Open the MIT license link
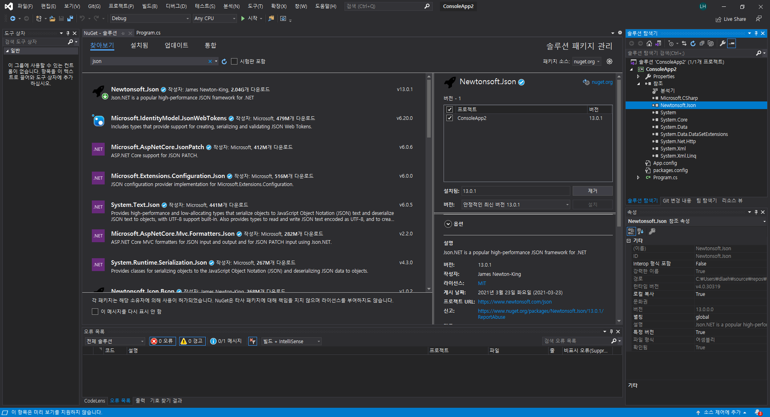The width and height of the screenshot is (770, 417). click(x=482, y=283)
